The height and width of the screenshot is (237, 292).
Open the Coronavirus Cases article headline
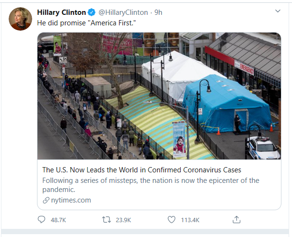pos(142,170)
